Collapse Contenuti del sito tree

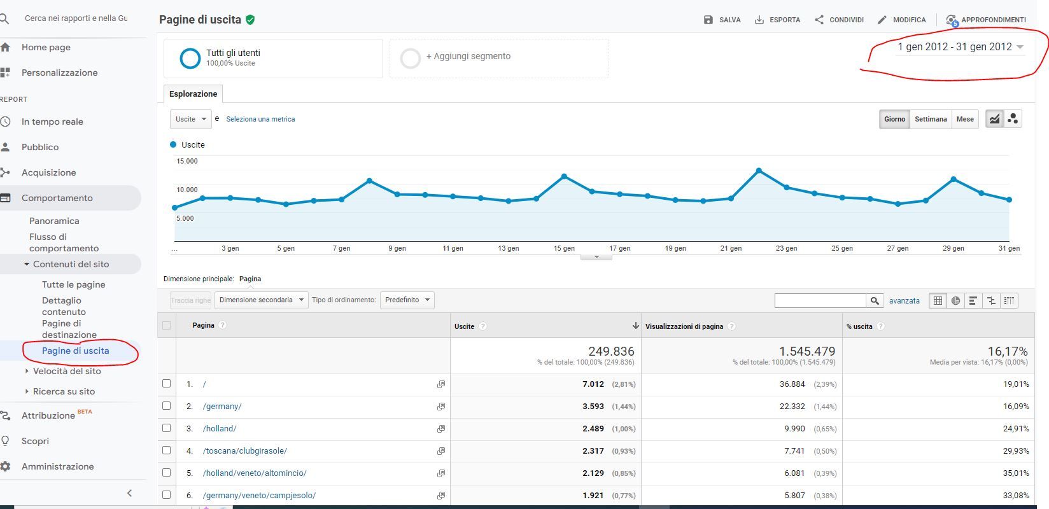tap(27, 264)
